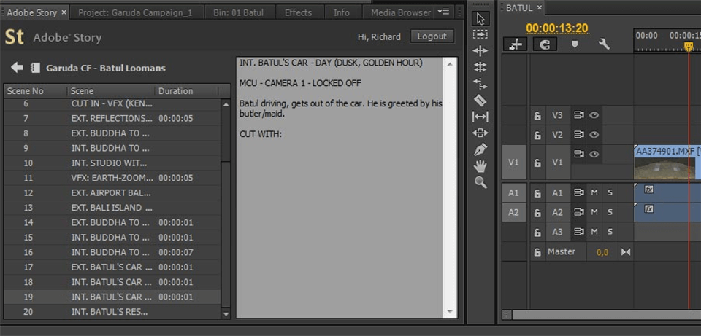Click scene list scroll down arrow
The width and height of the screenshot is (701, 336).
pyautogui.click(x=226, y=313)
